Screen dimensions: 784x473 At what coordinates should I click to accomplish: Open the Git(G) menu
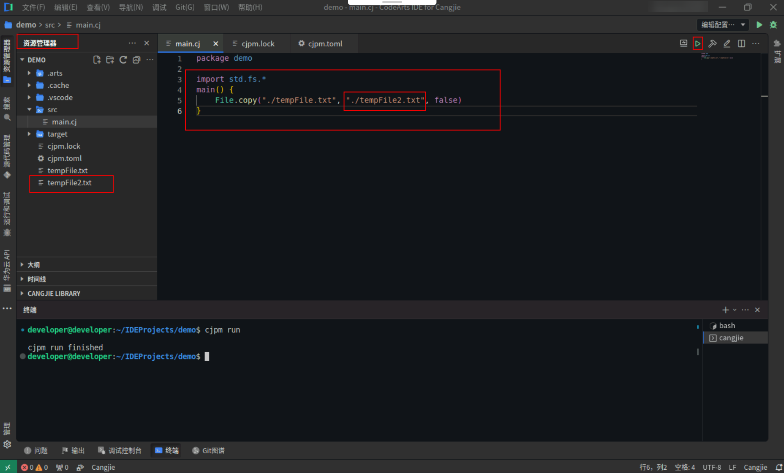[x=185, y=7]
